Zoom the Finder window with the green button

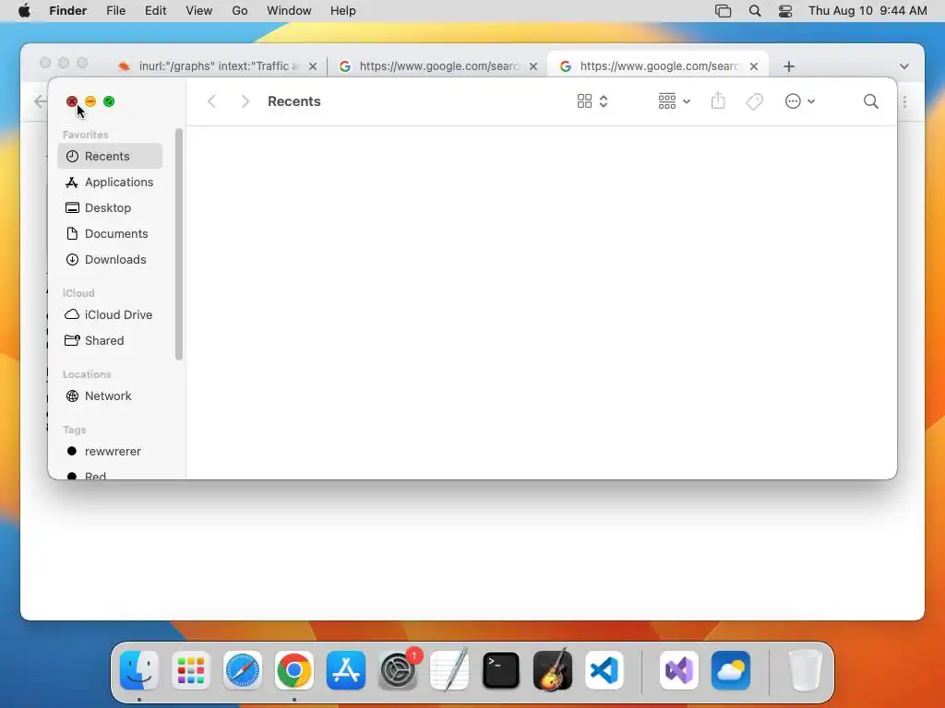[x=109, y=101]
